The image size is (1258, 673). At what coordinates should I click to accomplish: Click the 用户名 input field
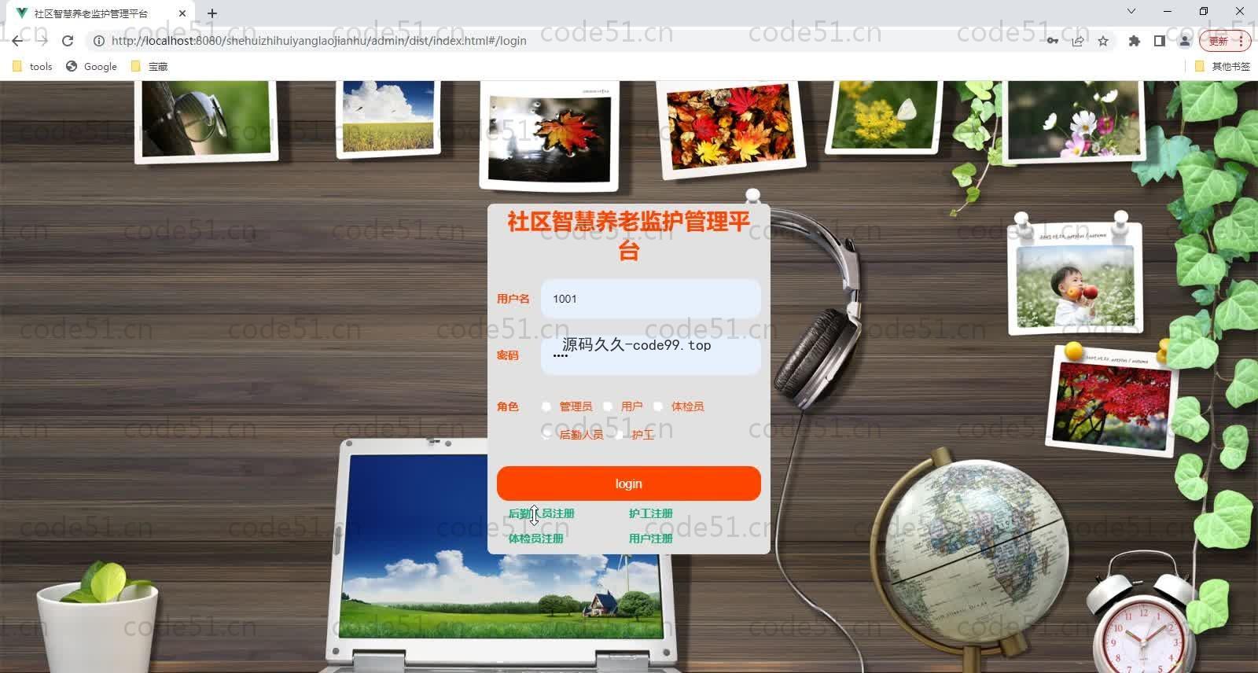(x=650, y=299)
